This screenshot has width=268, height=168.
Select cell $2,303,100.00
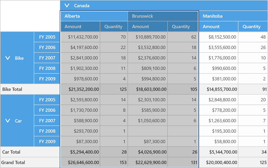coord(148,100)
